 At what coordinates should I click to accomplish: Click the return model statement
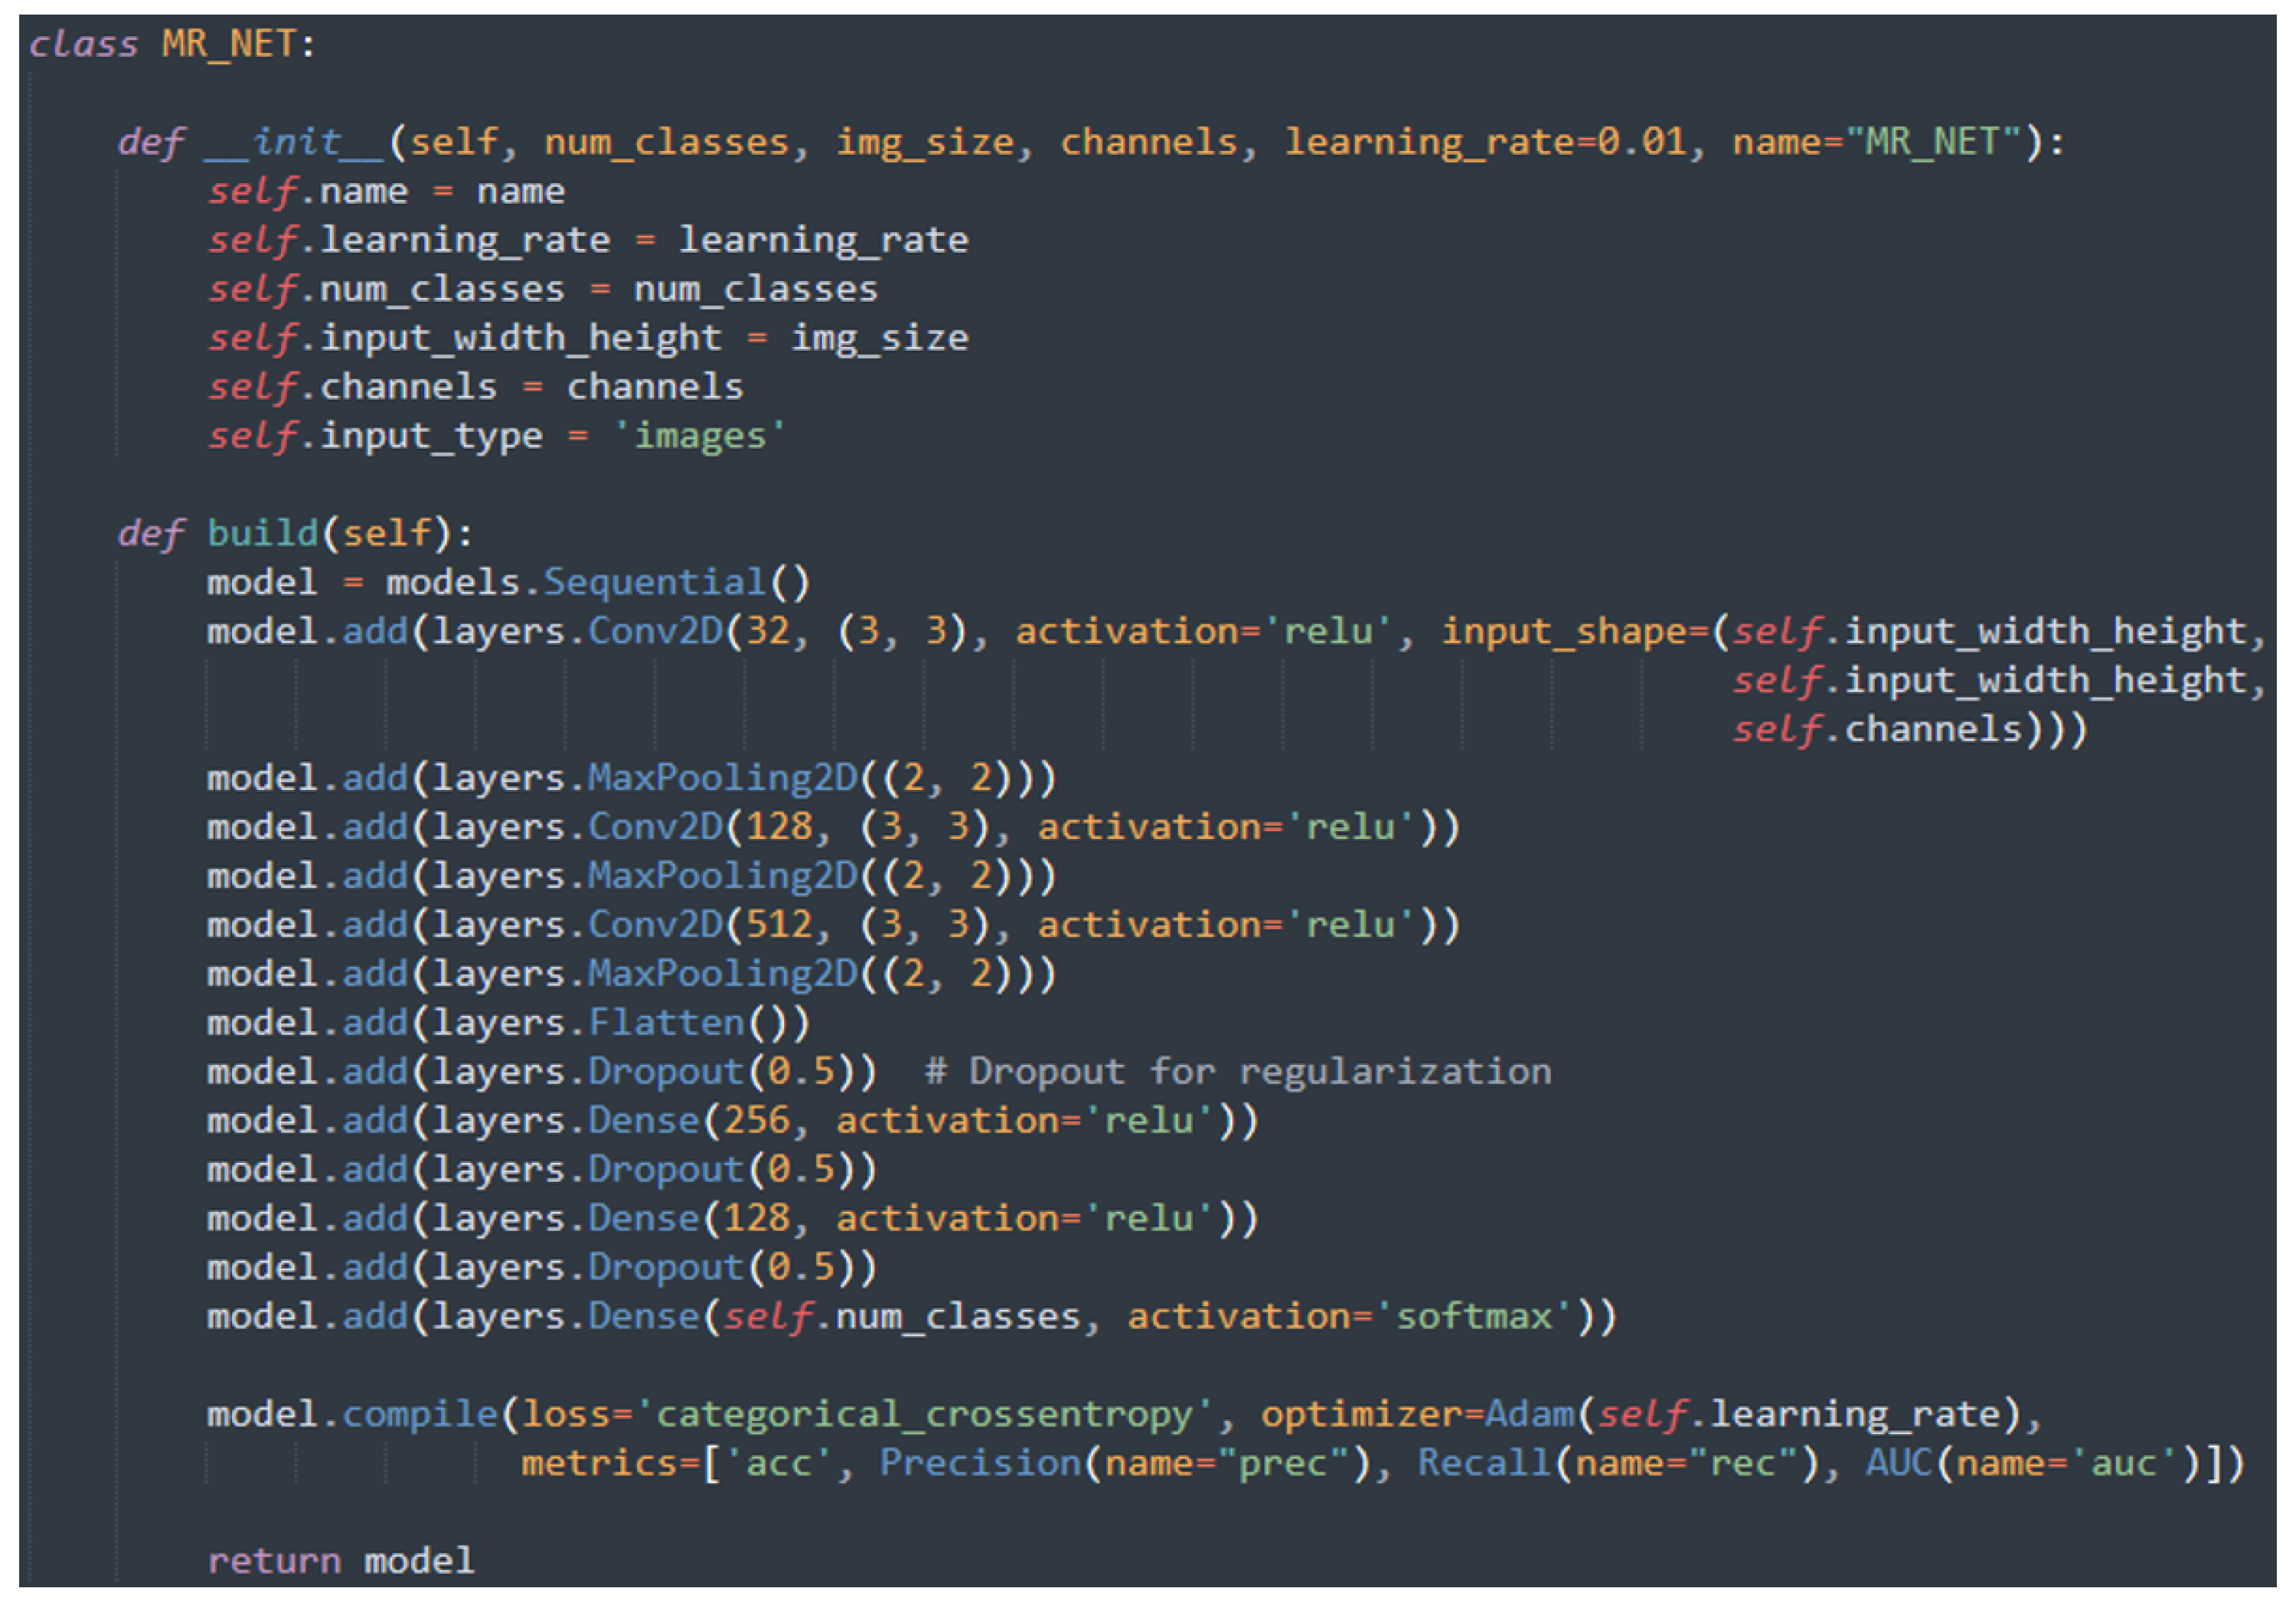341,1562
